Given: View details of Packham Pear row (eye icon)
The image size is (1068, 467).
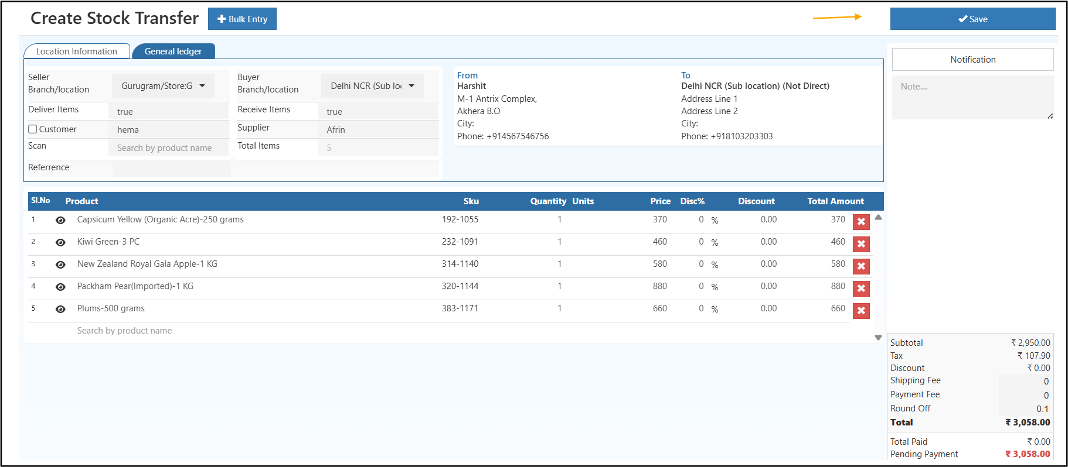Looking at the screenshot, I should pos(60,287).
